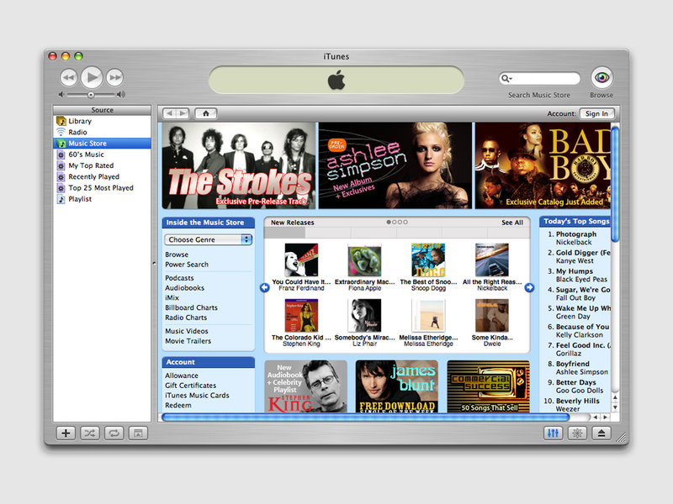Toggle the artwork viewer button
The height and width of the screenshot is (504, 673).
pos(138,433)
